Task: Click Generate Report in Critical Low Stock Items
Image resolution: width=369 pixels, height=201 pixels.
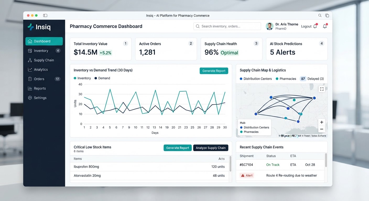Action: click(x=178, y=148)
